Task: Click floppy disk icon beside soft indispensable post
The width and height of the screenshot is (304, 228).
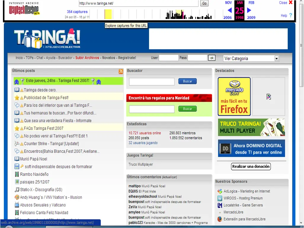Action: pos(17,166)
